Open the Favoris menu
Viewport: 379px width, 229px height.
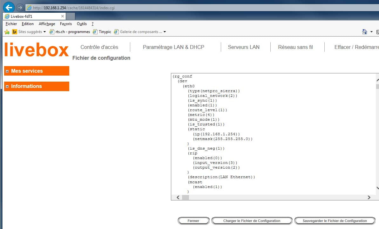[66, 24]
